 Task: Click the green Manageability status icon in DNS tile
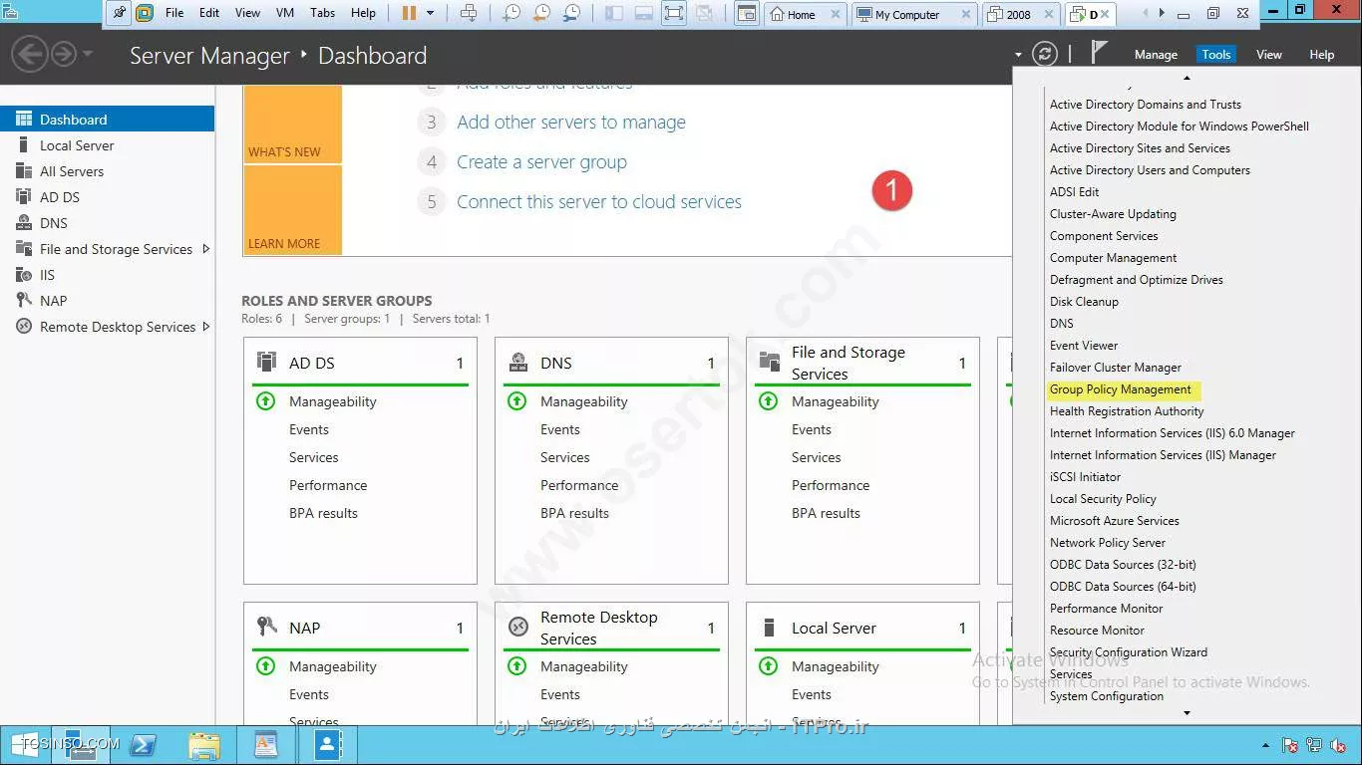point(516,401)
